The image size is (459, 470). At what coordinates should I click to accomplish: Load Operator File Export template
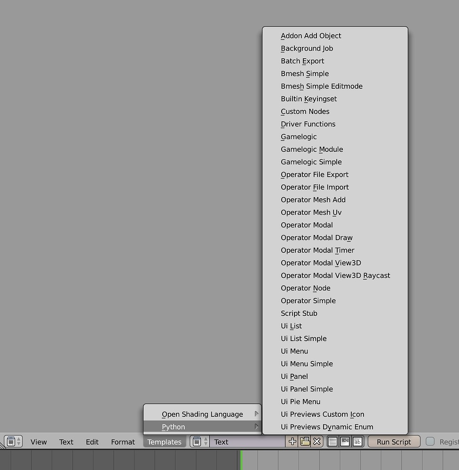click(x=335, y=174)
